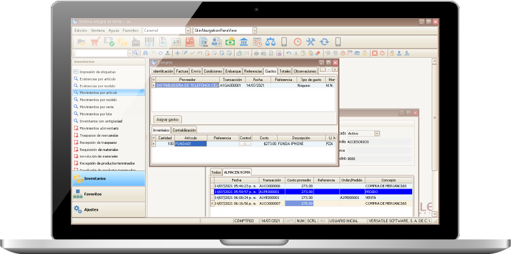
Task: Switch to the Condiciones tab
Action: pos(213,71)
